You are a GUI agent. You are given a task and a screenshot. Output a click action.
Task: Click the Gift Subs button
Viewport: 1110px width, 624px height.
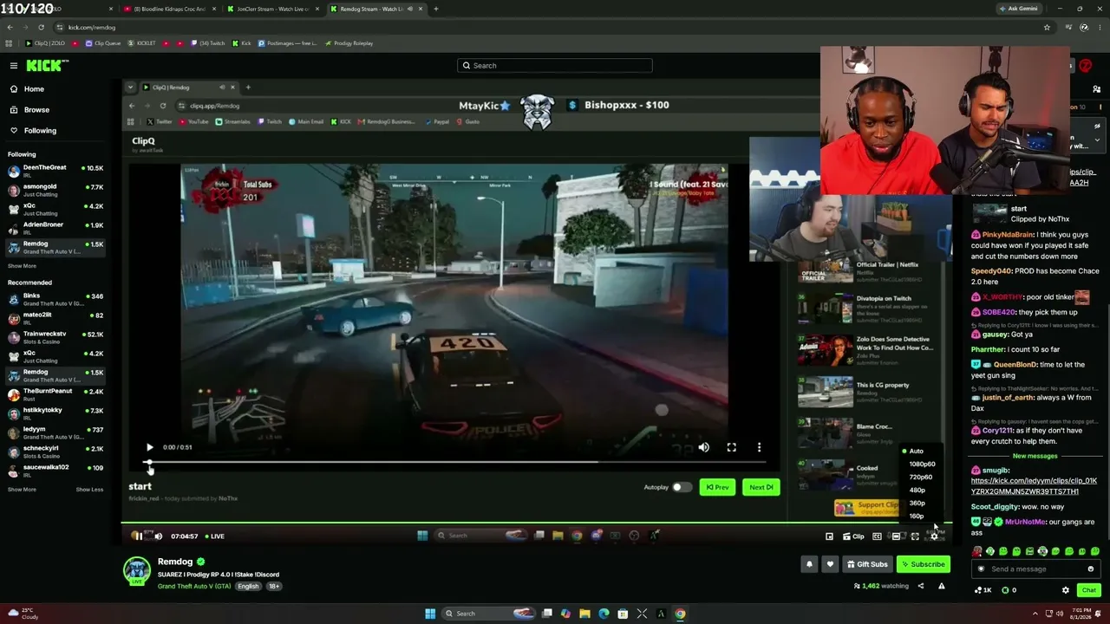coord(867,564)
